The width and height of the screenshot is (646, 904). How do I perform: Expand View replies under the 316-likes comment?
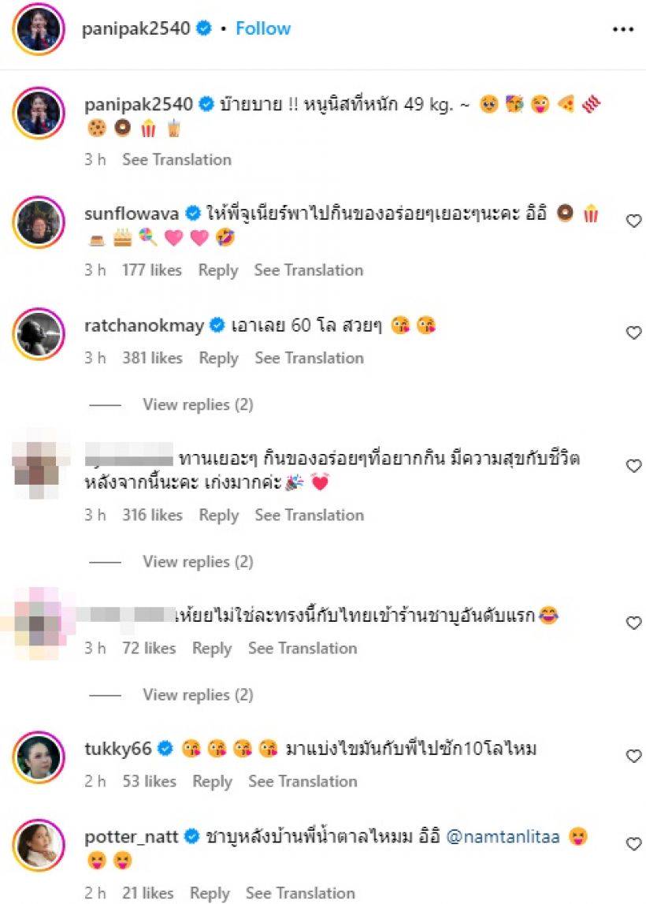click(198, 561)
